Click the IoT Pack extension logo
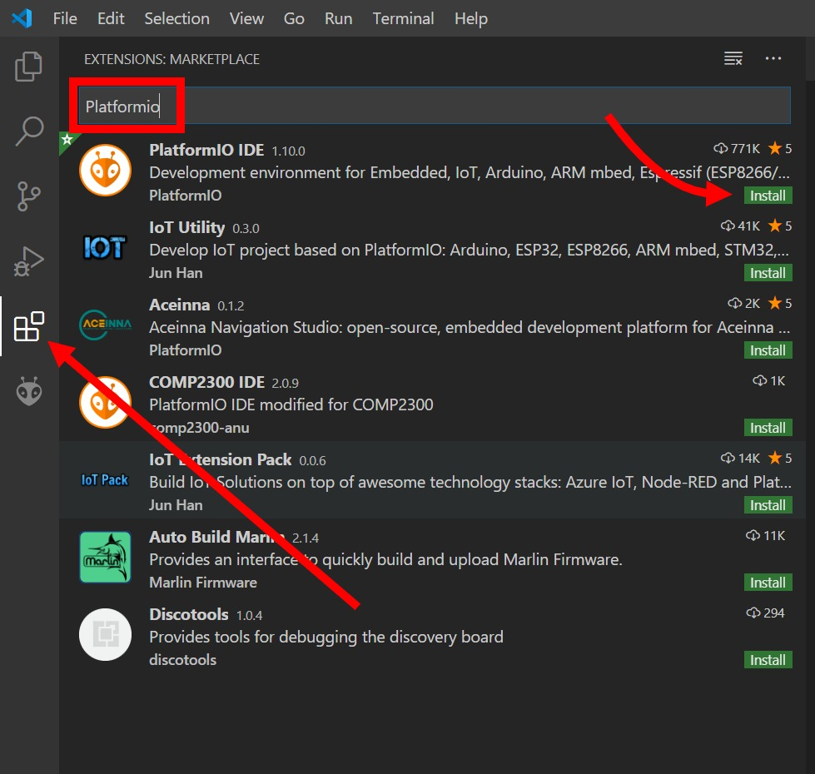The width and height of the screenshot is (815, 774). click(x=104, y=479)
